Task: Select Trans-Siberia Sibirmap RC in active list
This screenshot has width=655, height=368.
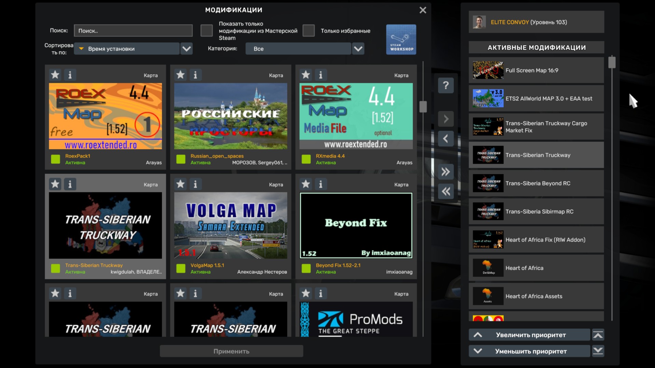Action: tap(536, 211)
